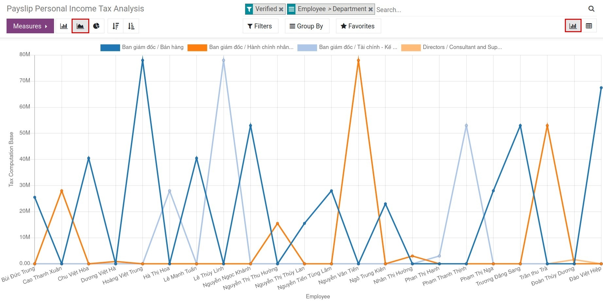Open the Filters menu
The image size is (603, 301).
pos(260,26)
